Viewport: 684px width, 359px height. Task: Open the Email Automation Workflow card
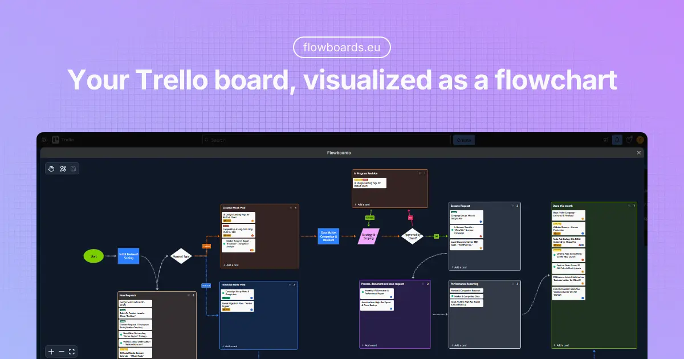(569, 293)
